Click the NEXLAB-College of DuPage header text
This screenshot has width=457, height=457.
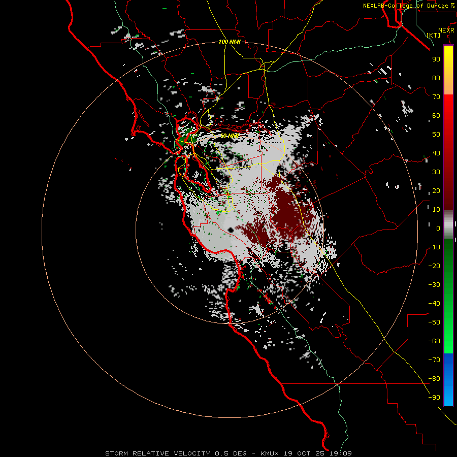[x=408, y=6]
